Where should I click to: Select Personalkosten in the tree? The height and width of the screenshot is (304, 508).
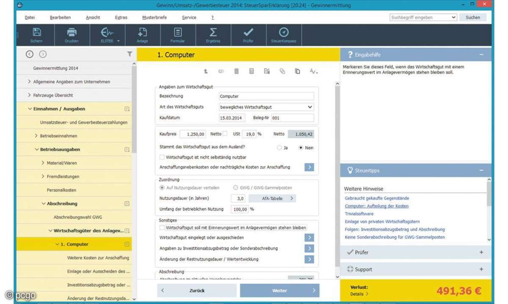coord(61,190)
